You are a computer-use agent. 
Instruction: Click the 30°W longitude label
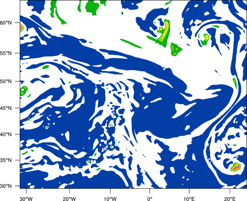(x=26, y=199)
